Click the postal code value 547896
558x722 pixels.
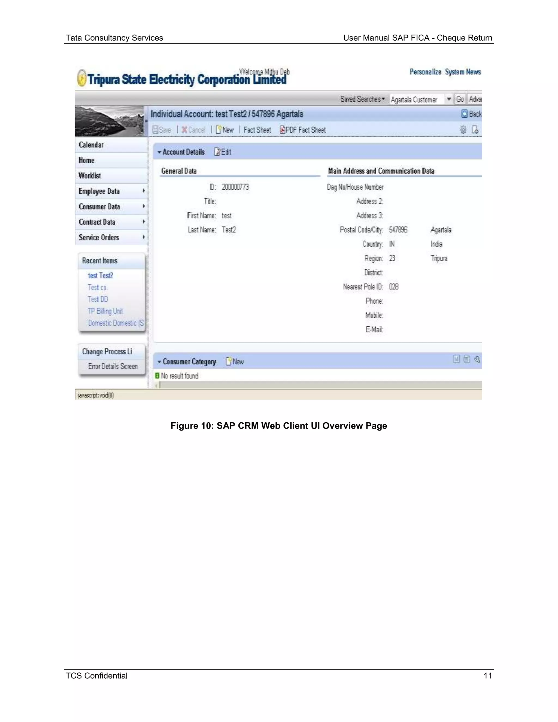tap(398, 230)
